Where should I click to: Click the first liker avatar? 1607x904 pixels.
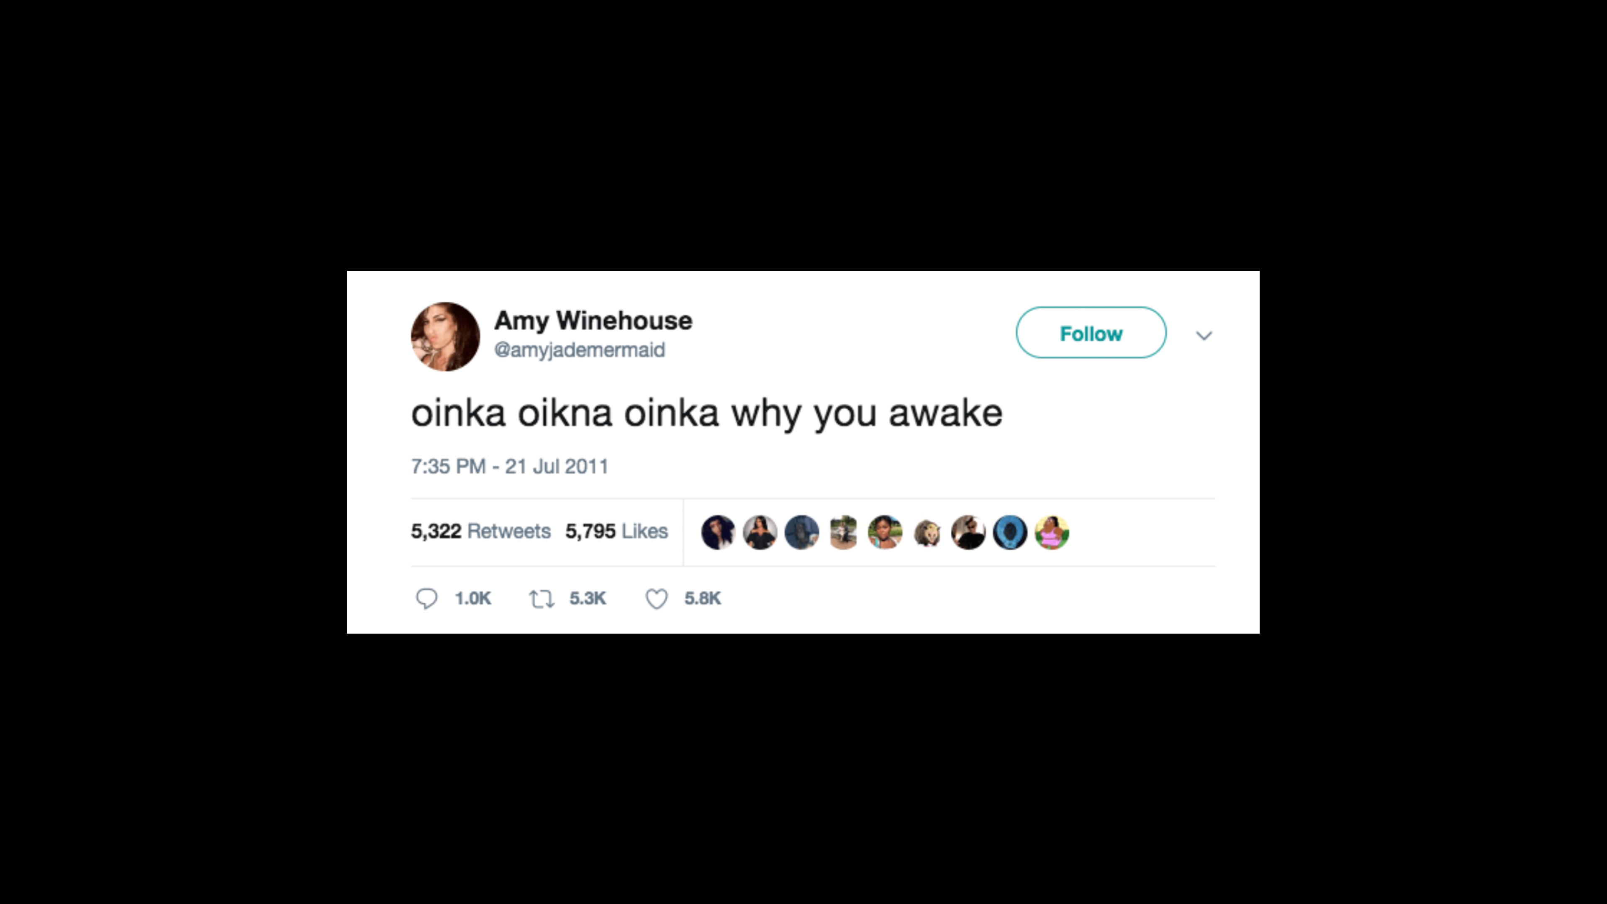[718, 532]
